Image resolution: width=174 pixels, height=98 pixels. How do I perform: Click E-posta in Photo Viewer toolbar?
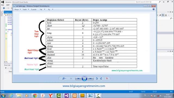coord(34,10)
